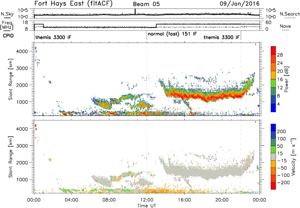This screenshot has width=300, height=208.
Task: Click the "16:00" time tick label
Action: tap(184, 200)
